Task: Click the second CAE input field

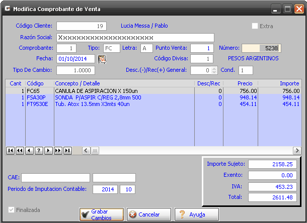Action: [114, 178]
